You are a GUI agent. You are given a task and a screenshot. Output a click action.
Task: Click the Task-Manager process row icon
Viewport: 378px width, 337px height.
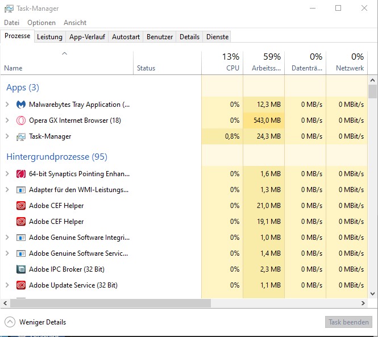(21, 137)
